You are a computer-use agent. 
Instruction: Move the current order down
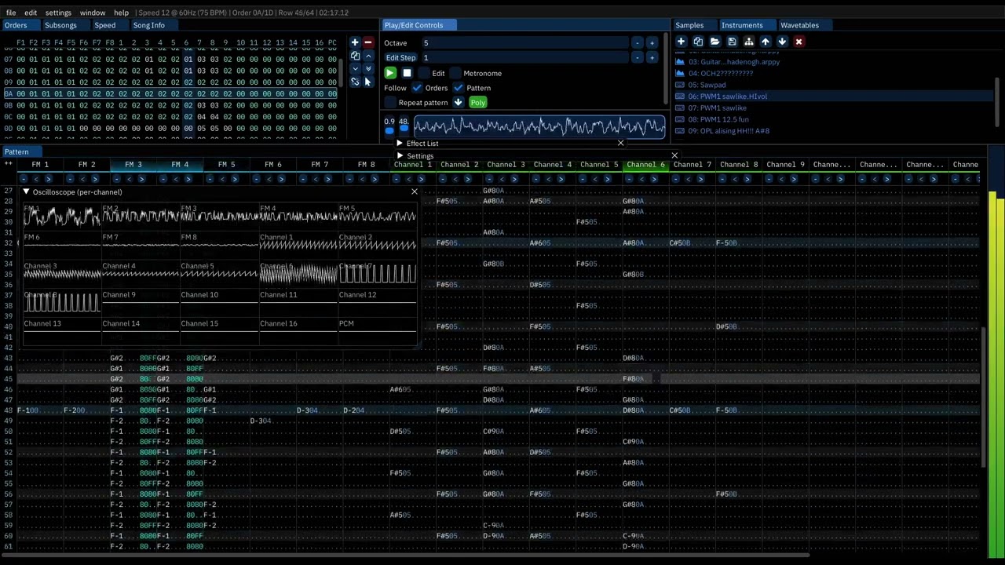click(x=355, y=68)
